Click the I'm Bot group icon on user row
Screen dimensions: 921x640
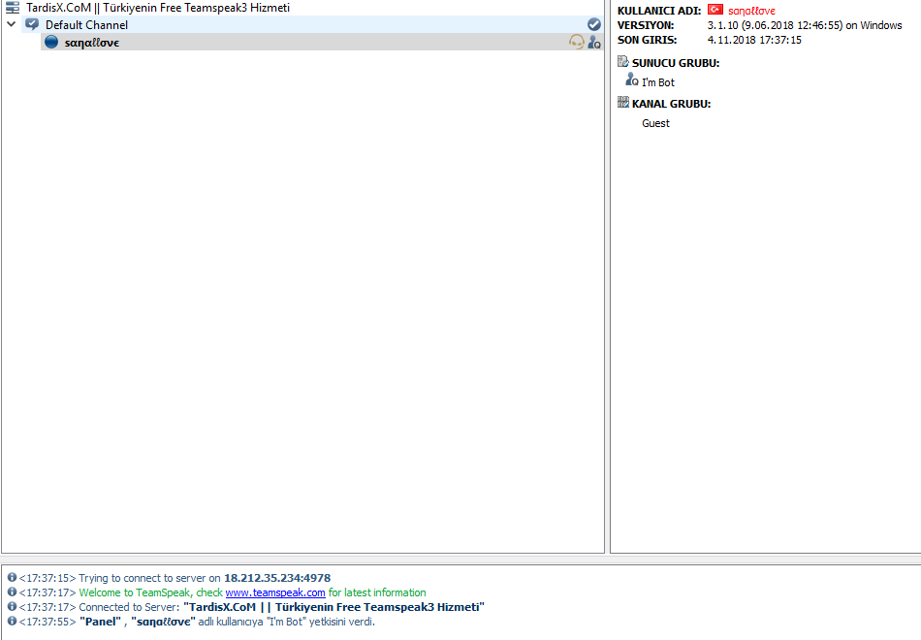pos(594,43)
